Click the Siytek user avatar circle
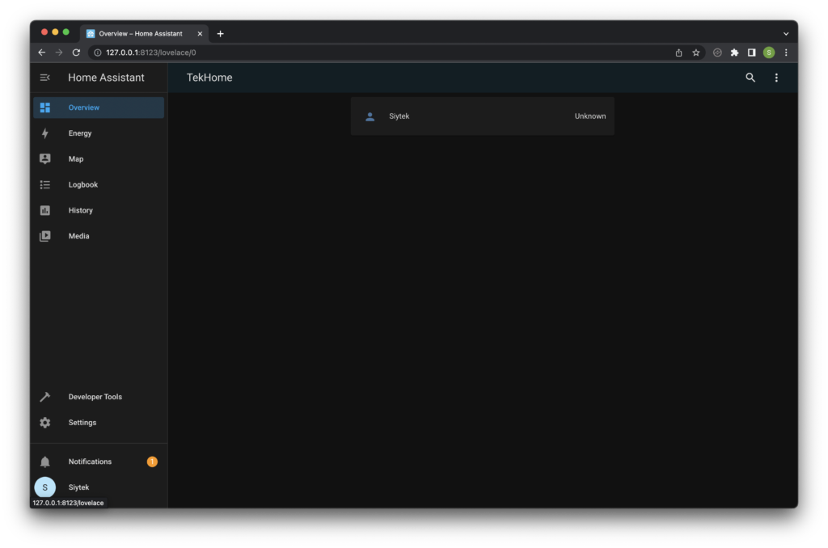Image resolution: width=828 pixels, height=548 pixels. 45,487
